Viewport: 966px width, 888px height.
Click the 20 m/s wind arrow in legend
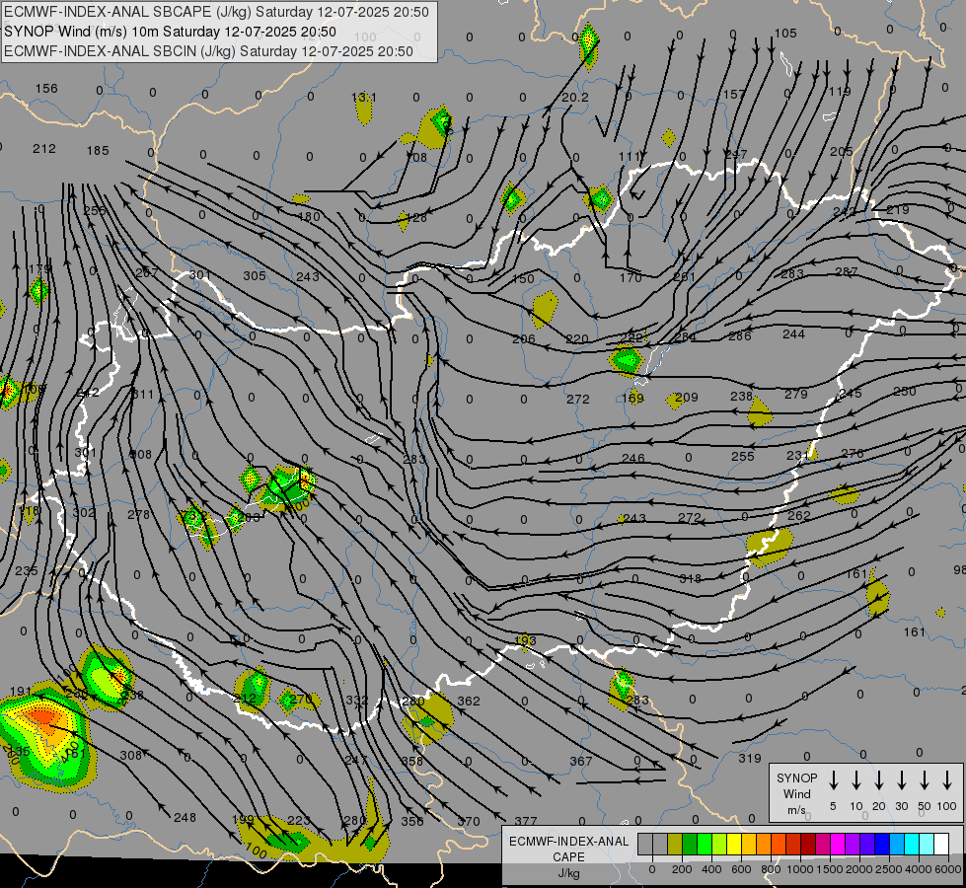(879, 780)
